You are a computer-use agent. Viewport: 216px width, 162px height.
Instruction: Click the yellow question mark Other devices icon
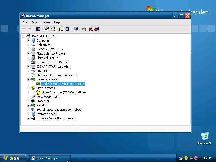tap(33, 88)
